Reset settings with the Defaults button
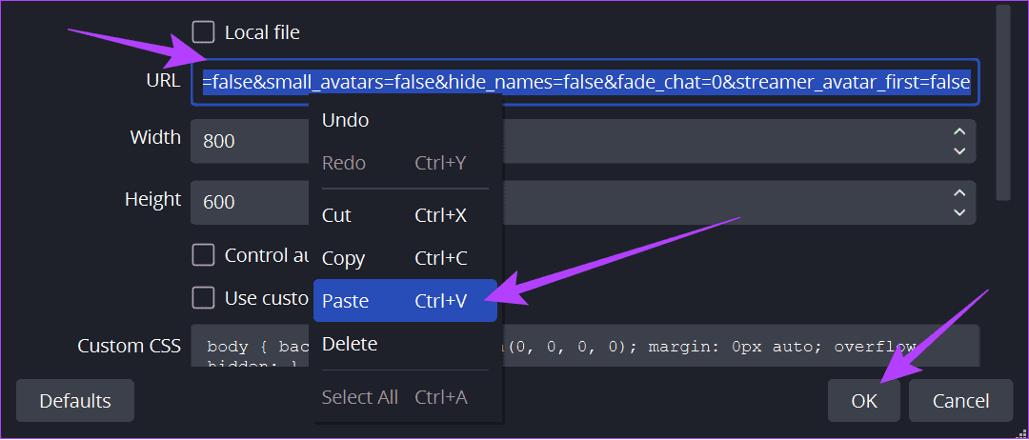This screenshot has height=440, width=1029. point(75,401)
